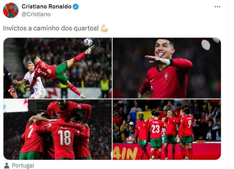Image resolution: width=234 pixels, height=169 pixels.
Task: Open the three-dot more options menu
Action: pyautogui.click(x=217, y=7)
